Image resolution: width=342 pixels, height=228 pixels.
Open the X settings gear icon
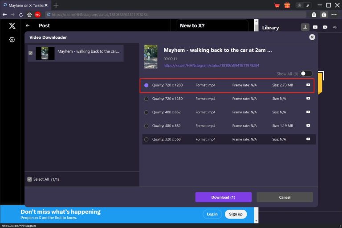[12, 40]
